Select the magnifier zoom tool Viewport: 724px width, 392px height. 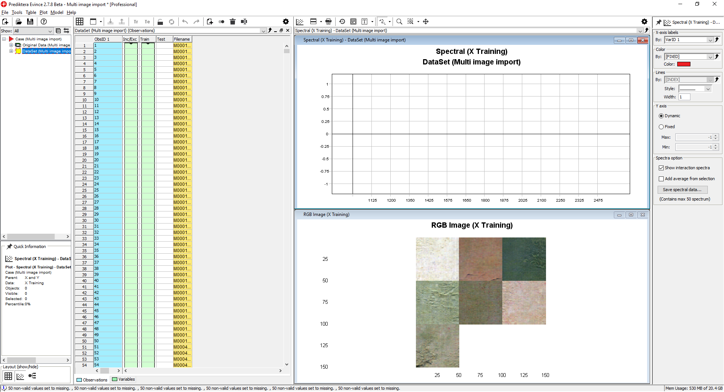(x=399, y=22)
